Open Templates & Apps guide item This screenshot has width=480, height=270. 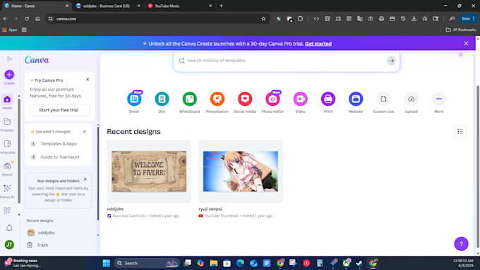point(59,144)
